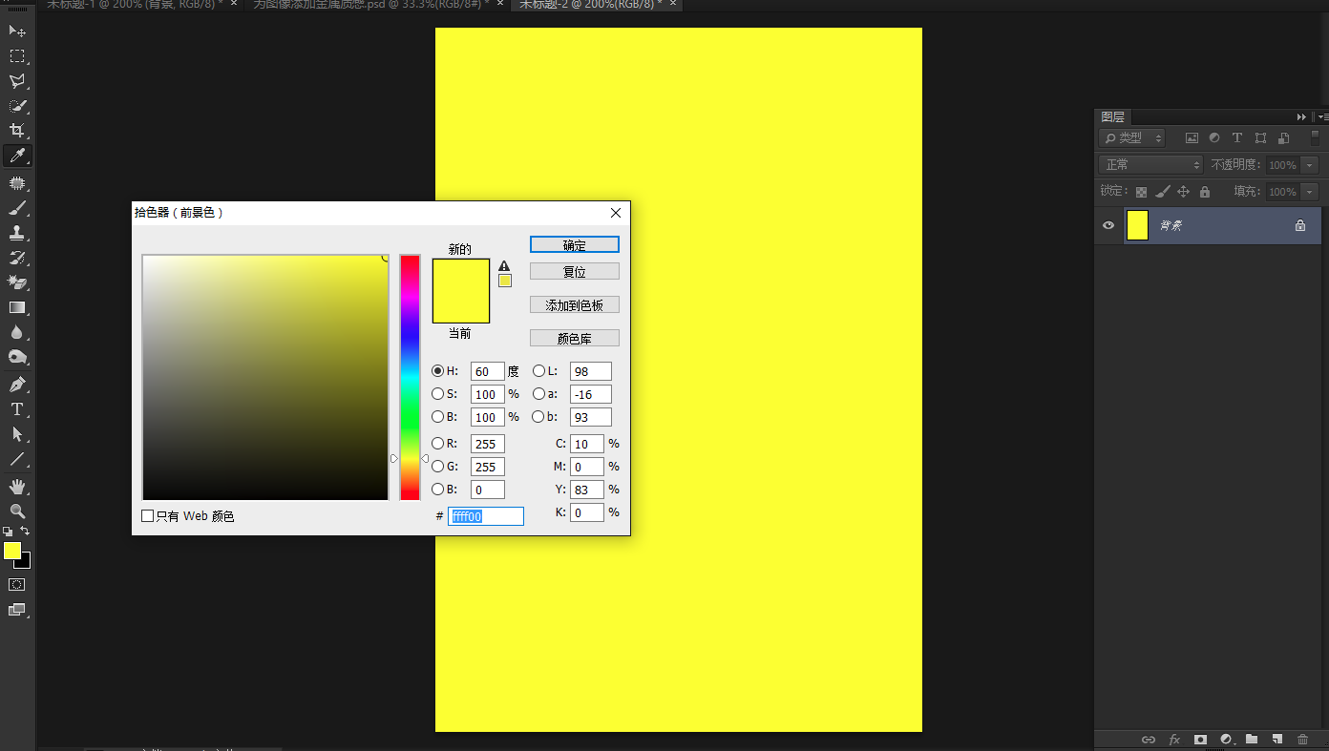1329x751 pixels.
Task: Click Lock image pixels brush icon
Action: (x=1162, y=192)
